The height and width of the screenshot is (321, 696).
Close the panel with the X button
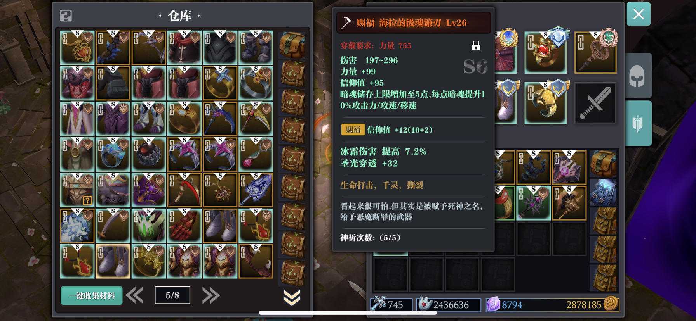click(639, 14)
